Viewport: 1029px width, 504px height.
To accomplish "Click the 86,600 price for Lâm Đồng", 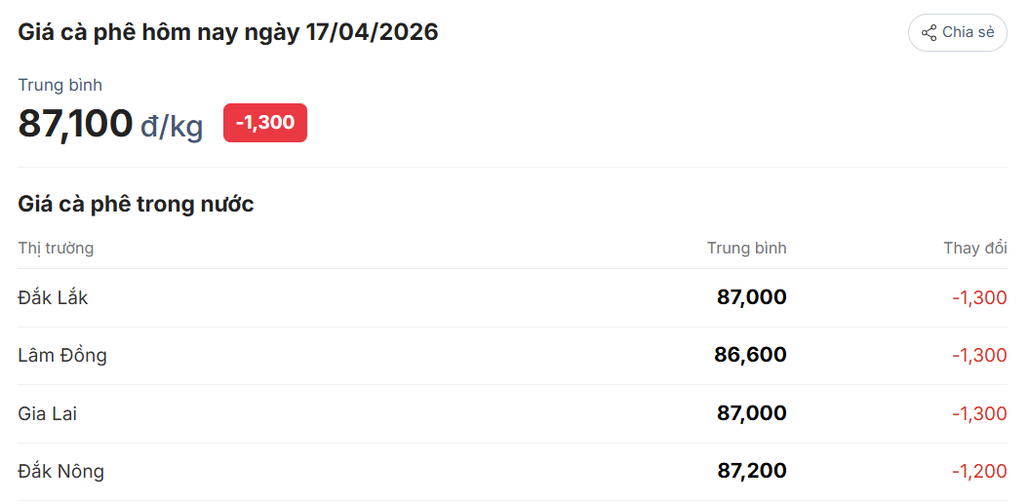I will [750, 355].
